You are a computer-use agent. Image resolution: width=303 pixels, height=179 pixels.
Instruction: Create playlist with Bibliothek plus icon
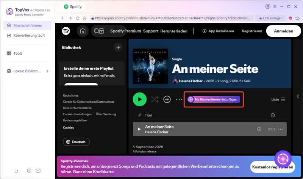118,47
